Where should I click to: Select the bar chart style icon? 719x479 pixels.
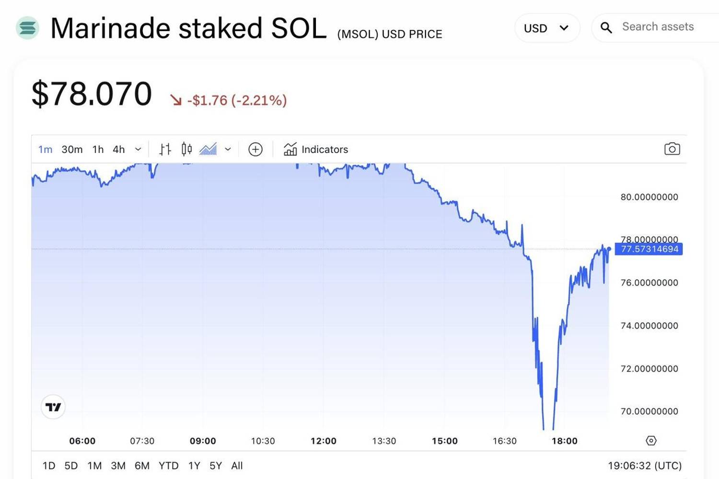[165, 149]
